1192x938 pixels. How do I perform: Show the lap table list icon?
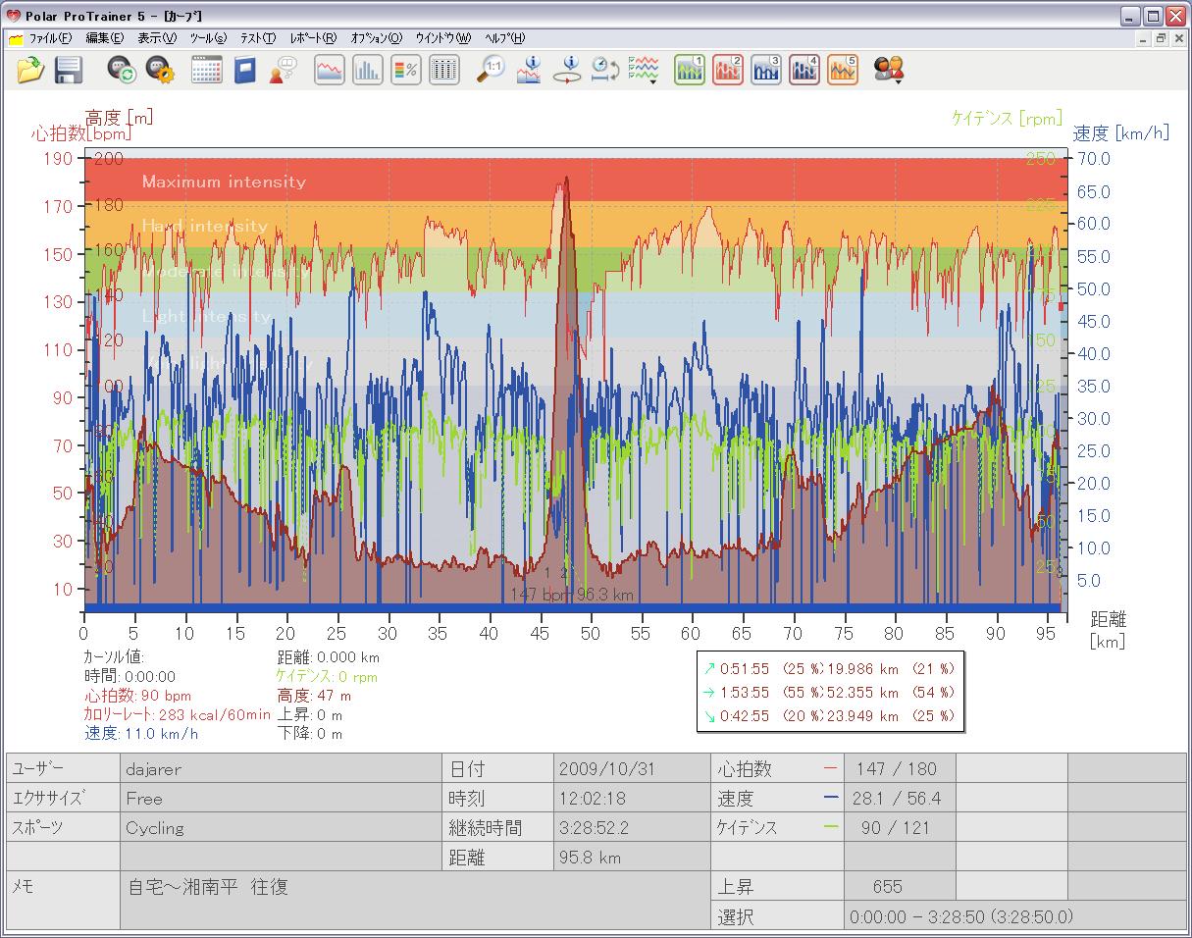tap(444, 70)
